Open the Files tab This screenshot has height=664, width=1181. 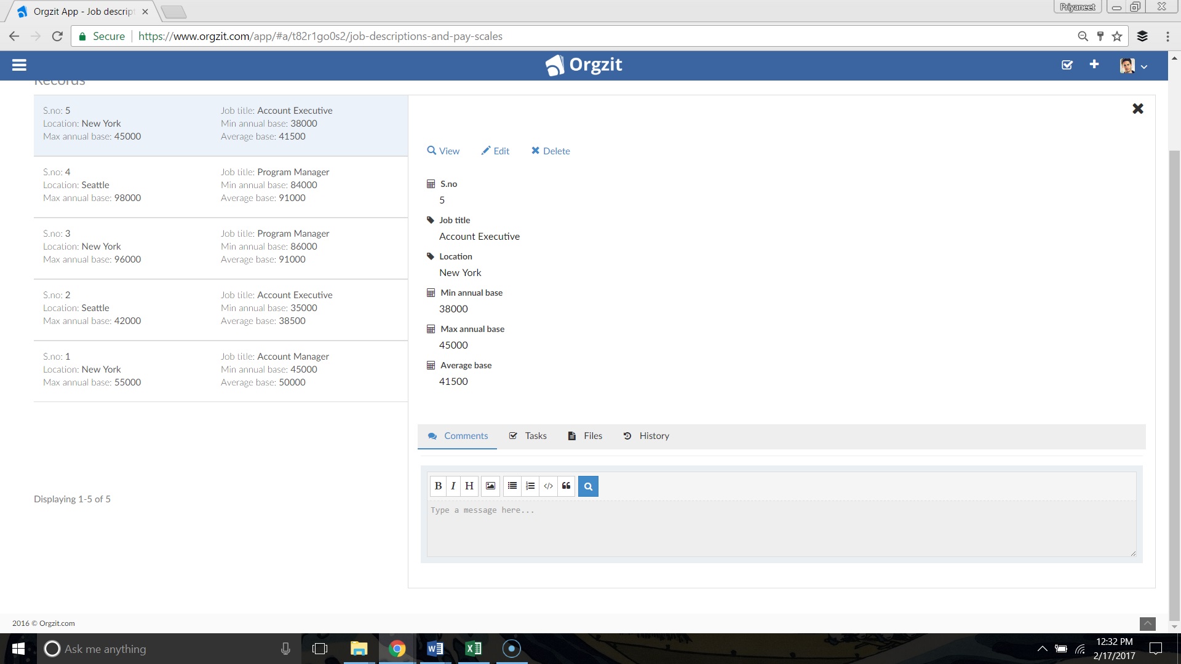585,436
